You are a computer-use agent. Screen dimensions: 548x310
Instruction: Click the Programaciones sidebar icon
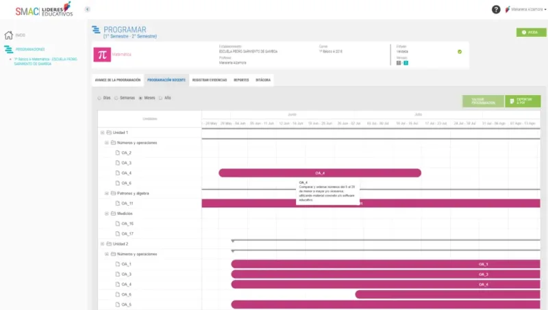pyautogui.click(x=8, y=49)
